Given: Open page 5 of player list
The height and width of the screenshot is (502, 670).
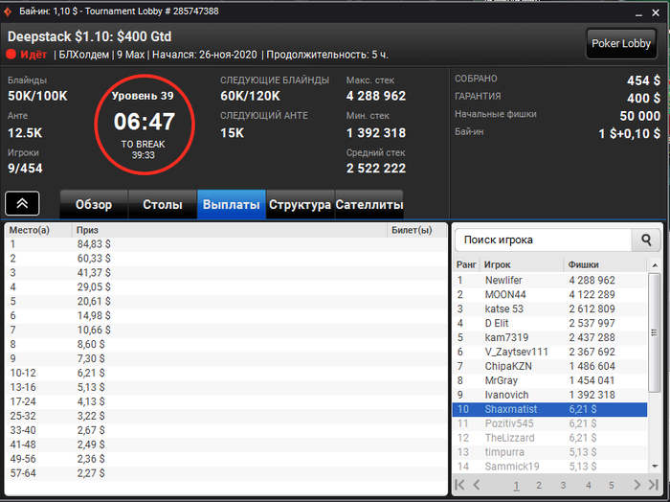Looking at the screenshot, I should pyautogui.click(x=611, y=486).
